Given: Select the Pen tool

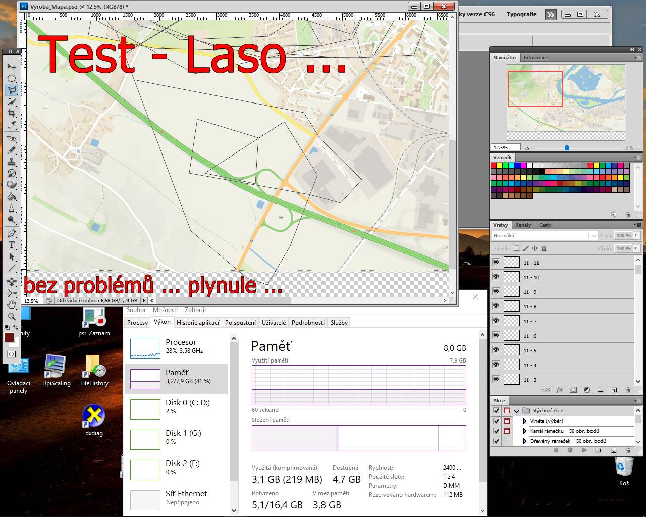Looking at the screenshot, I should [11, 233].
